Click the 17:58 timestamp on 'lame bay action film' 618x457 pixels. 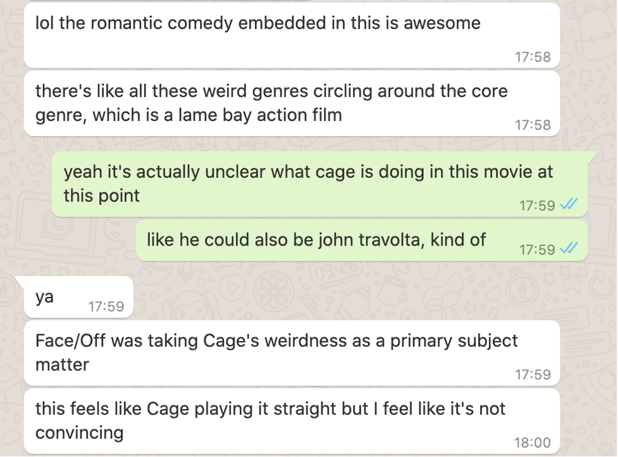tap(533, 125)
